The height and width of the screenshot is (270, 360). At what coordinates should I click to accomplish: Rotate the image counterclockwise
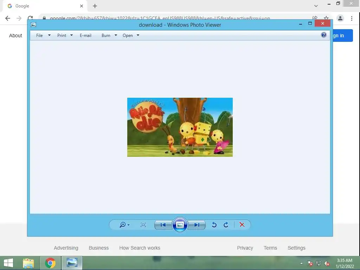pyautogui.click(x=214, y=225)
